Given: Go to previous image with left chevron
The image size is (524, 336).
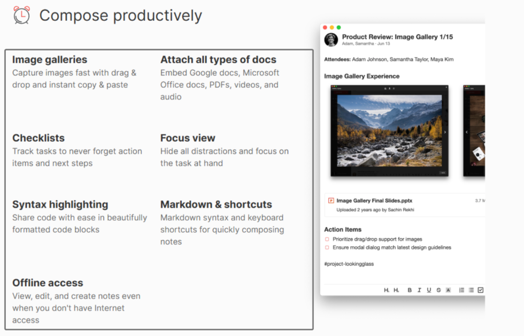Looking at the screenshot, I should tap(467, 132).
